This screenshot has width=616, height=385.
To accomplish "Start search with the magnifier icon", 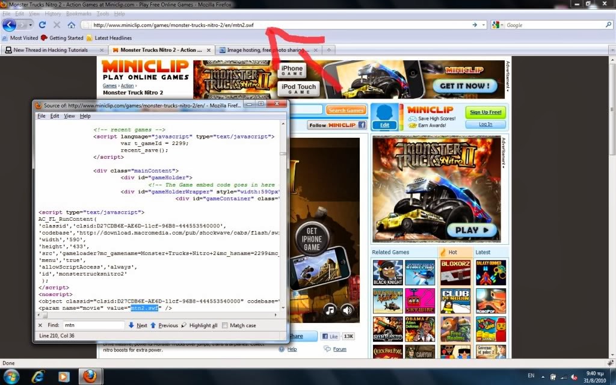I will pos(609,25).
